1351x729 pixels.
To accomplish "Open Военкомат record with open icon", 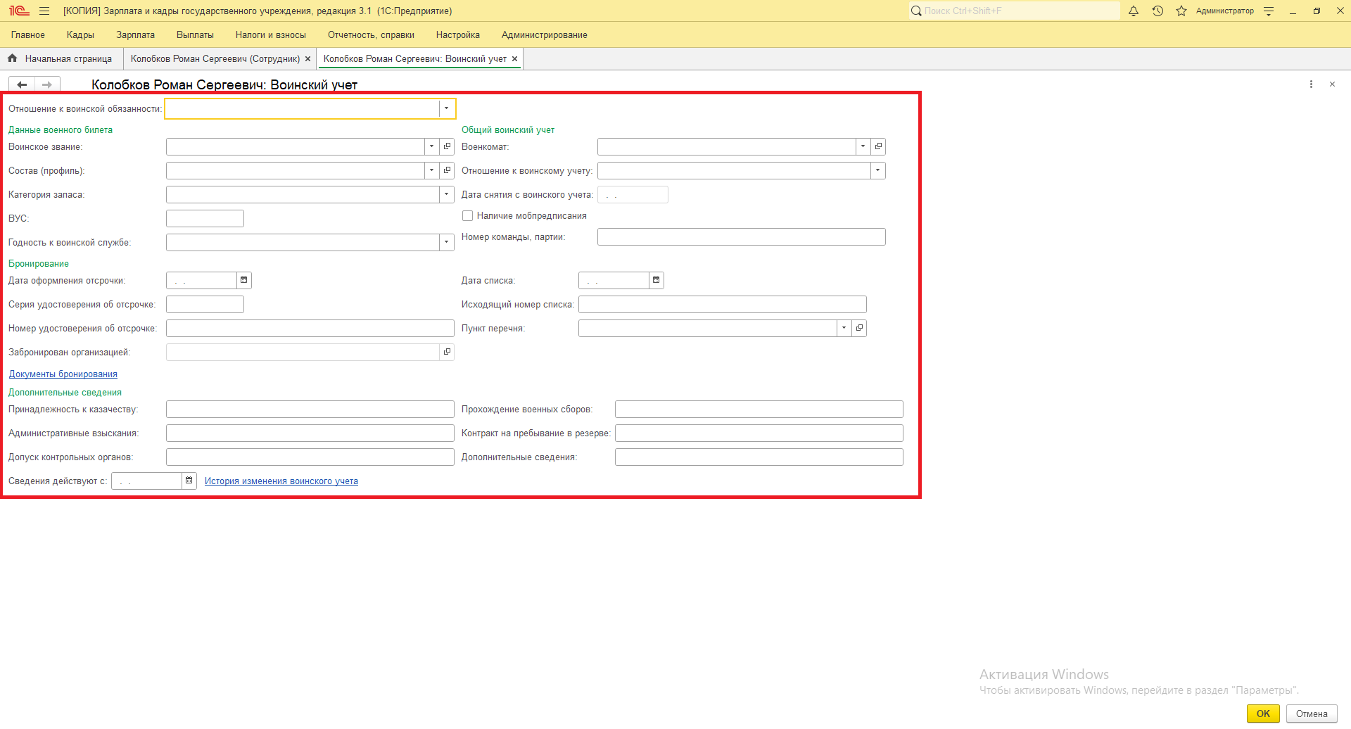I will coord(878,147).
